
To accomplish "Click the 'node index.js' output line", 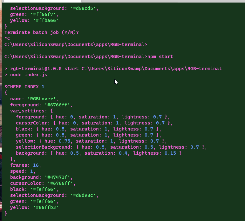I will point(29,75).
